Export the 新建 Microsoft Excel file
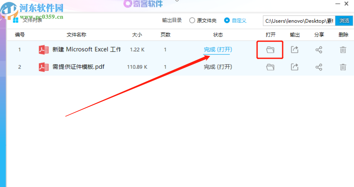This screenshot has height=187, width=354. tap(294, 49)
